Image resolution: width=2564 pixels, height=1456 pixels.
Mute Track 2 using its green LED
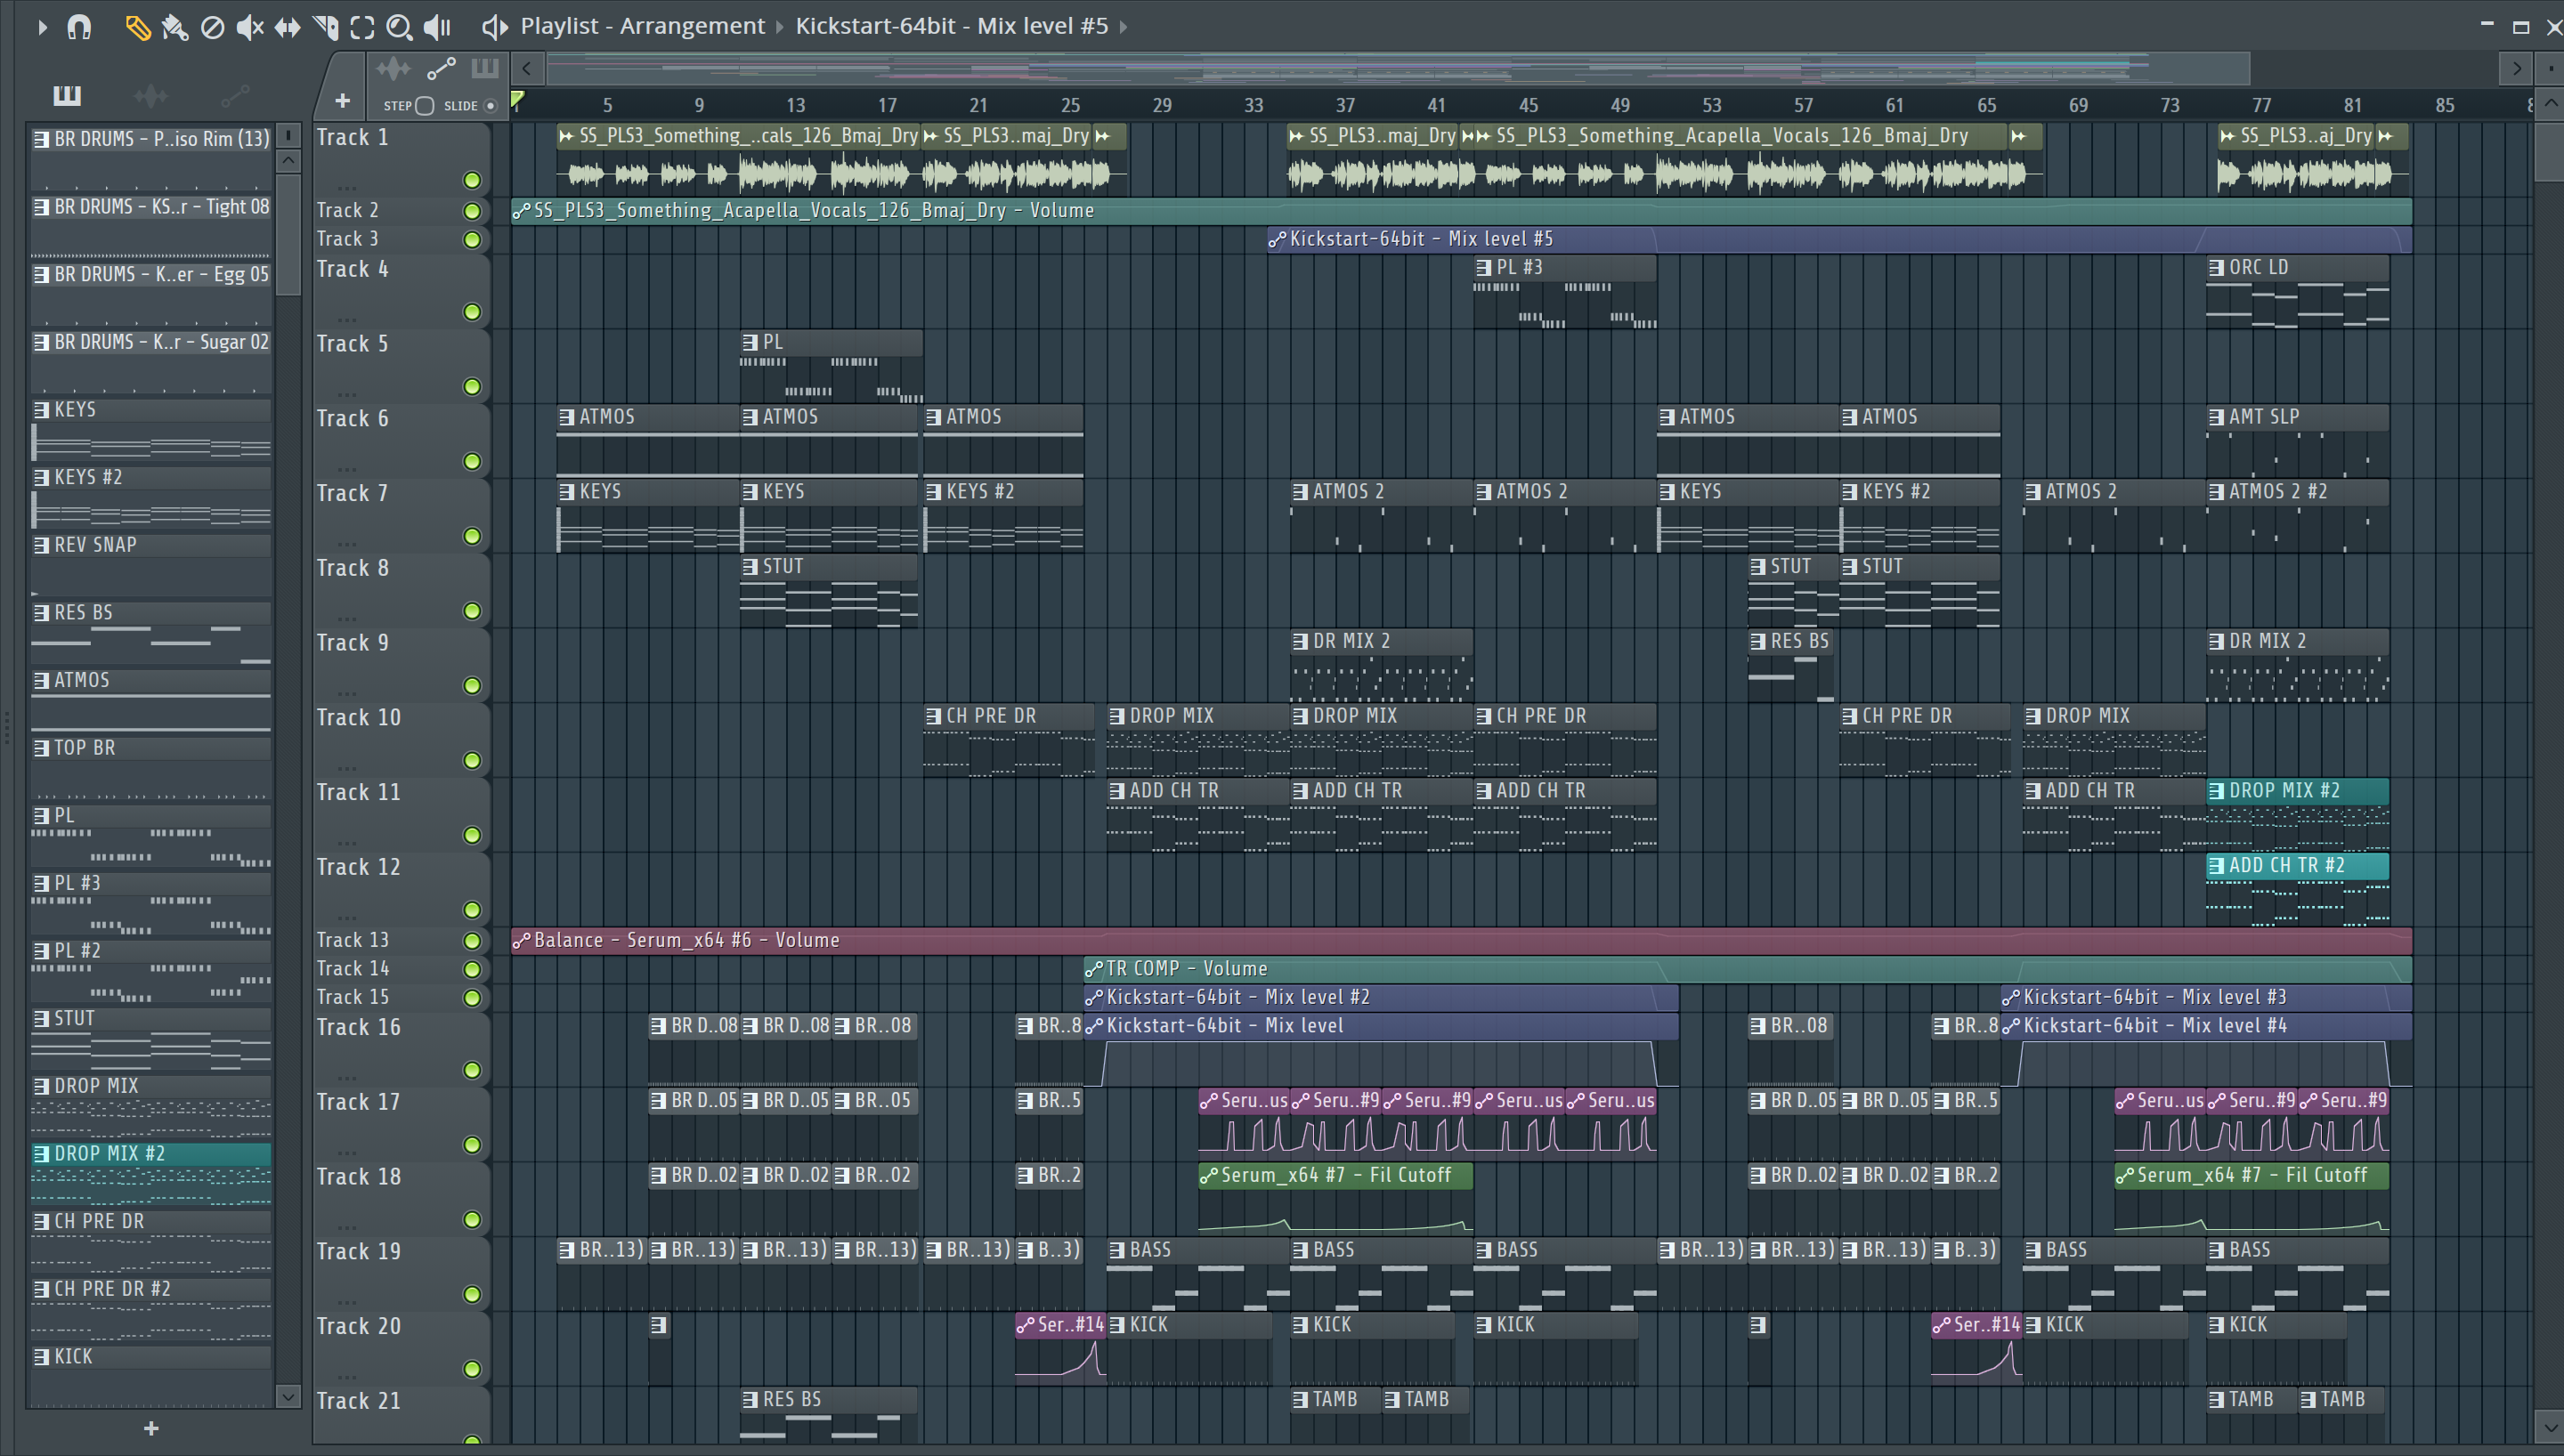tap(472, 211)
